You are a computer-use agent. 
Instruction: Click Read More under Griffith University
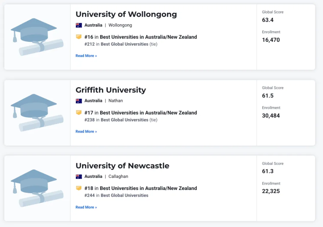86,131
